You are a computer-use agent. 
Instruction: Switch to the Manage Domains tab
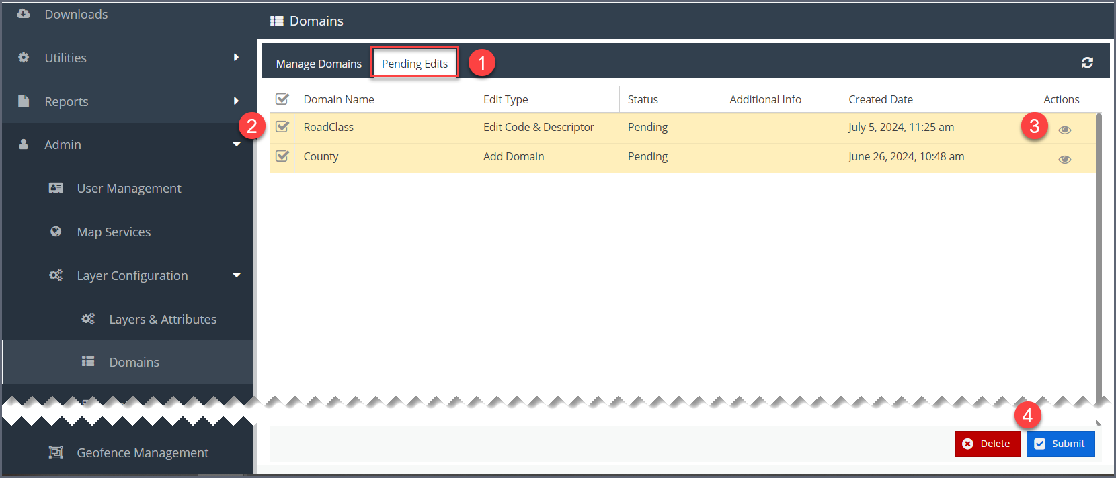(319, 64)
